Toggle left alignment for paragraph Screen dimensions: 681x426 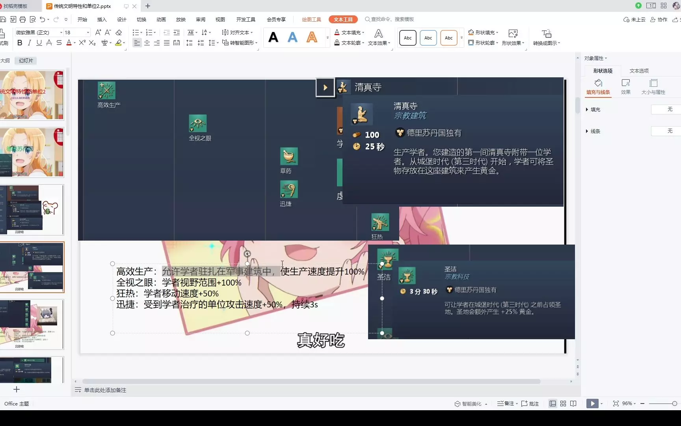137,43
